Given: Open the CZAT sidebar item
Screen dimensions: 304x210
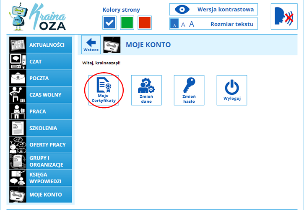Looking at the screenshot, I should click(41, 61).
